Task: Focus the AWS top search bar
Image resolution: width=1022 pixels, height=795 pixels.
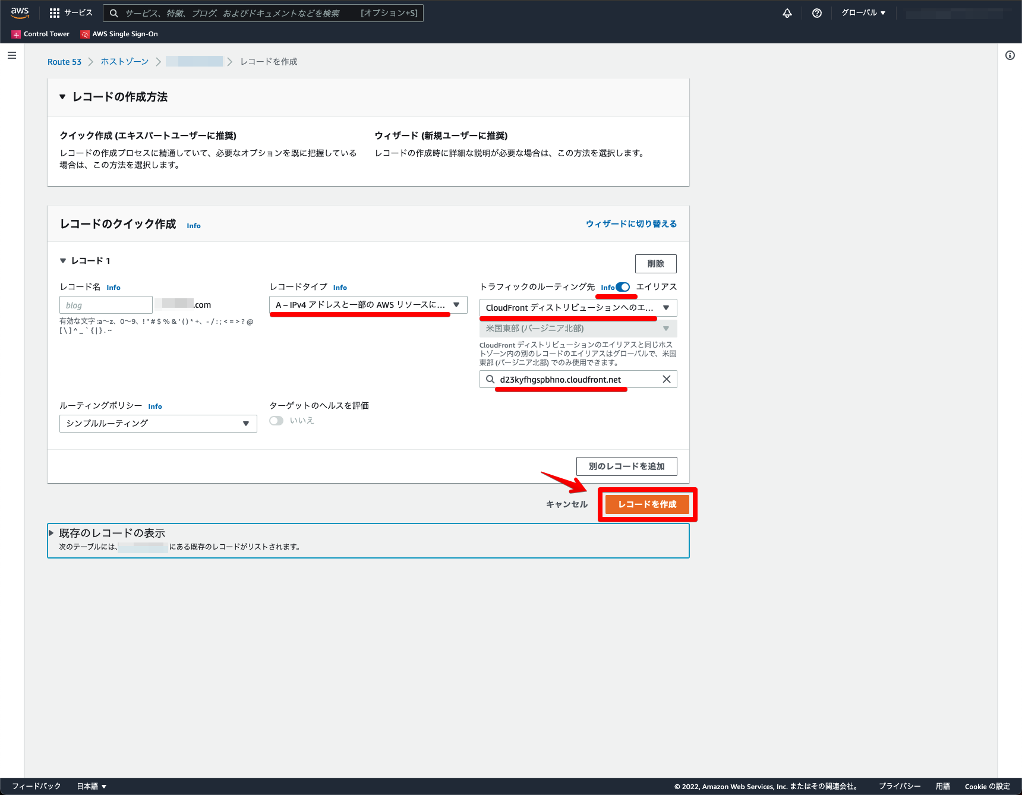Action: tap(263, 13)
